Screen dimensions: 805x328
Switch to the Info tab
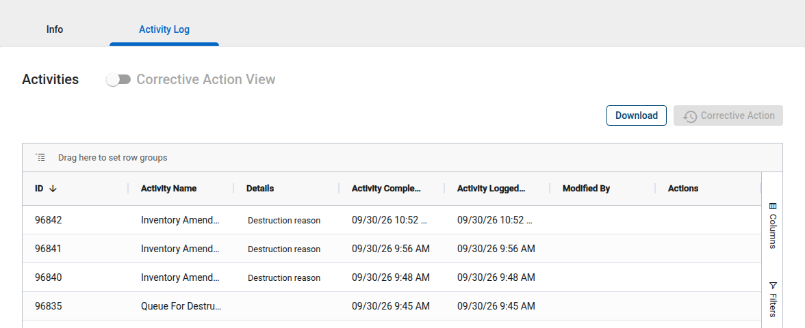pyautogui.click(x=55, y=30)
